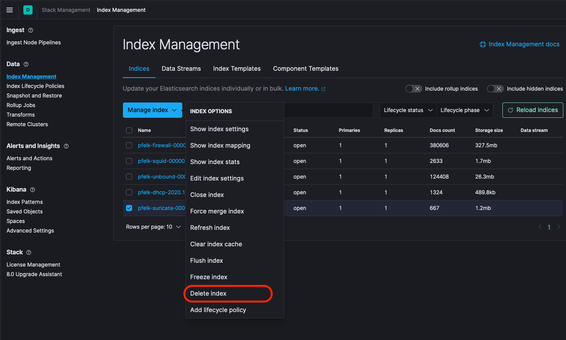Select Delete index from the options menu
The height and width of the screenshot is (340, 566).
pos(208,293)
